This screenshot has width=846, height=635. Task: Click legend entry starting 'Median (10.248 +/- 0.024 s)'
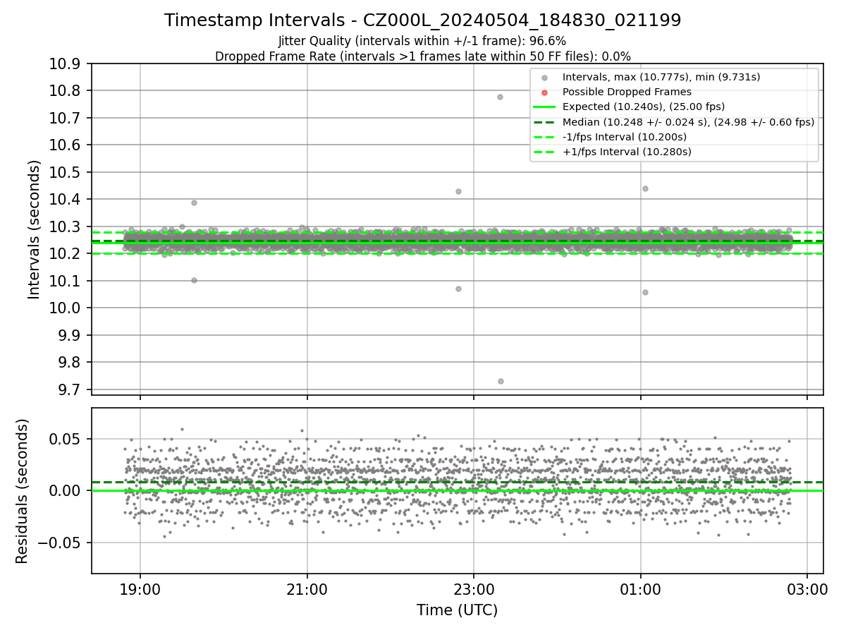688,122
